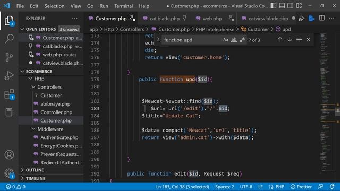Open the Extensions view
The width and height of the screenshot is (340, 191).
9,94
